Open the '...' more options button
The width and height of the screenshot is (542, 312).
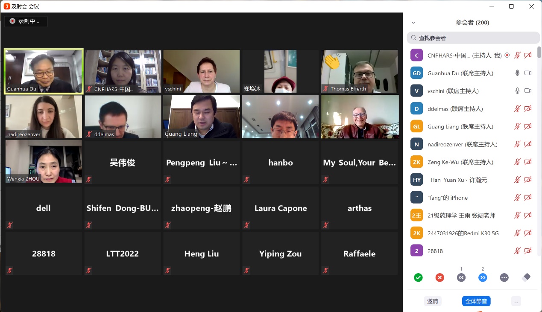(x=516, y=301)
